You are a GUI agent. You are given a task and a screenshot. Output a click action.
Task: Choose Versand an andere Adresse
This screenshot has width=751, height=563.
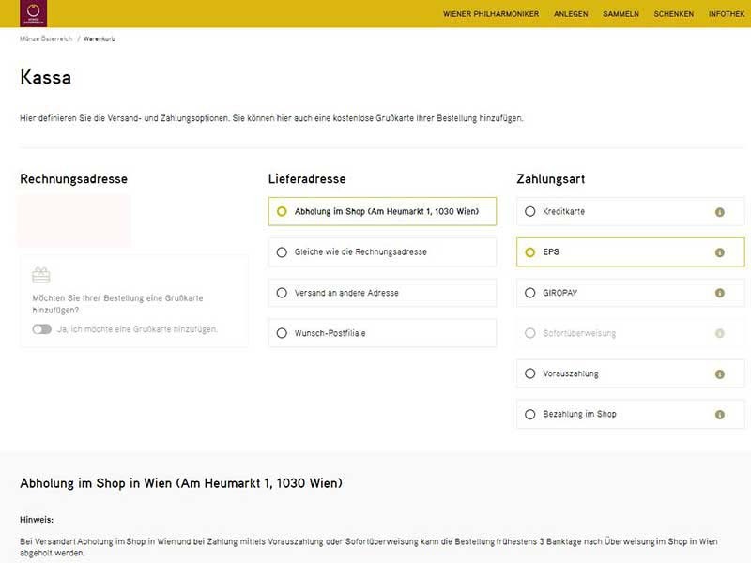282,293
